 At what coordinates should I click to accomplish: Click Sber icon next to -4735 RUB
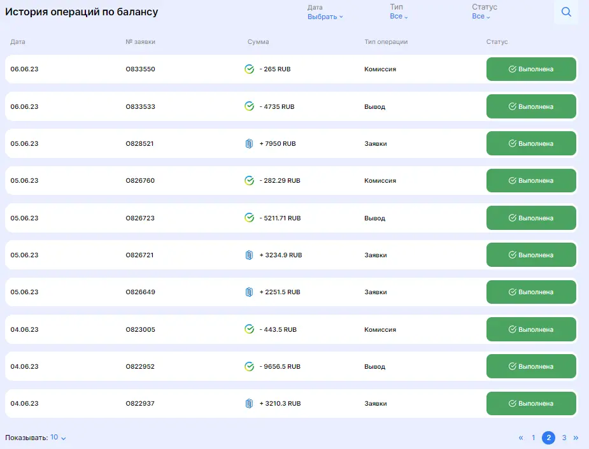point(249,106)
